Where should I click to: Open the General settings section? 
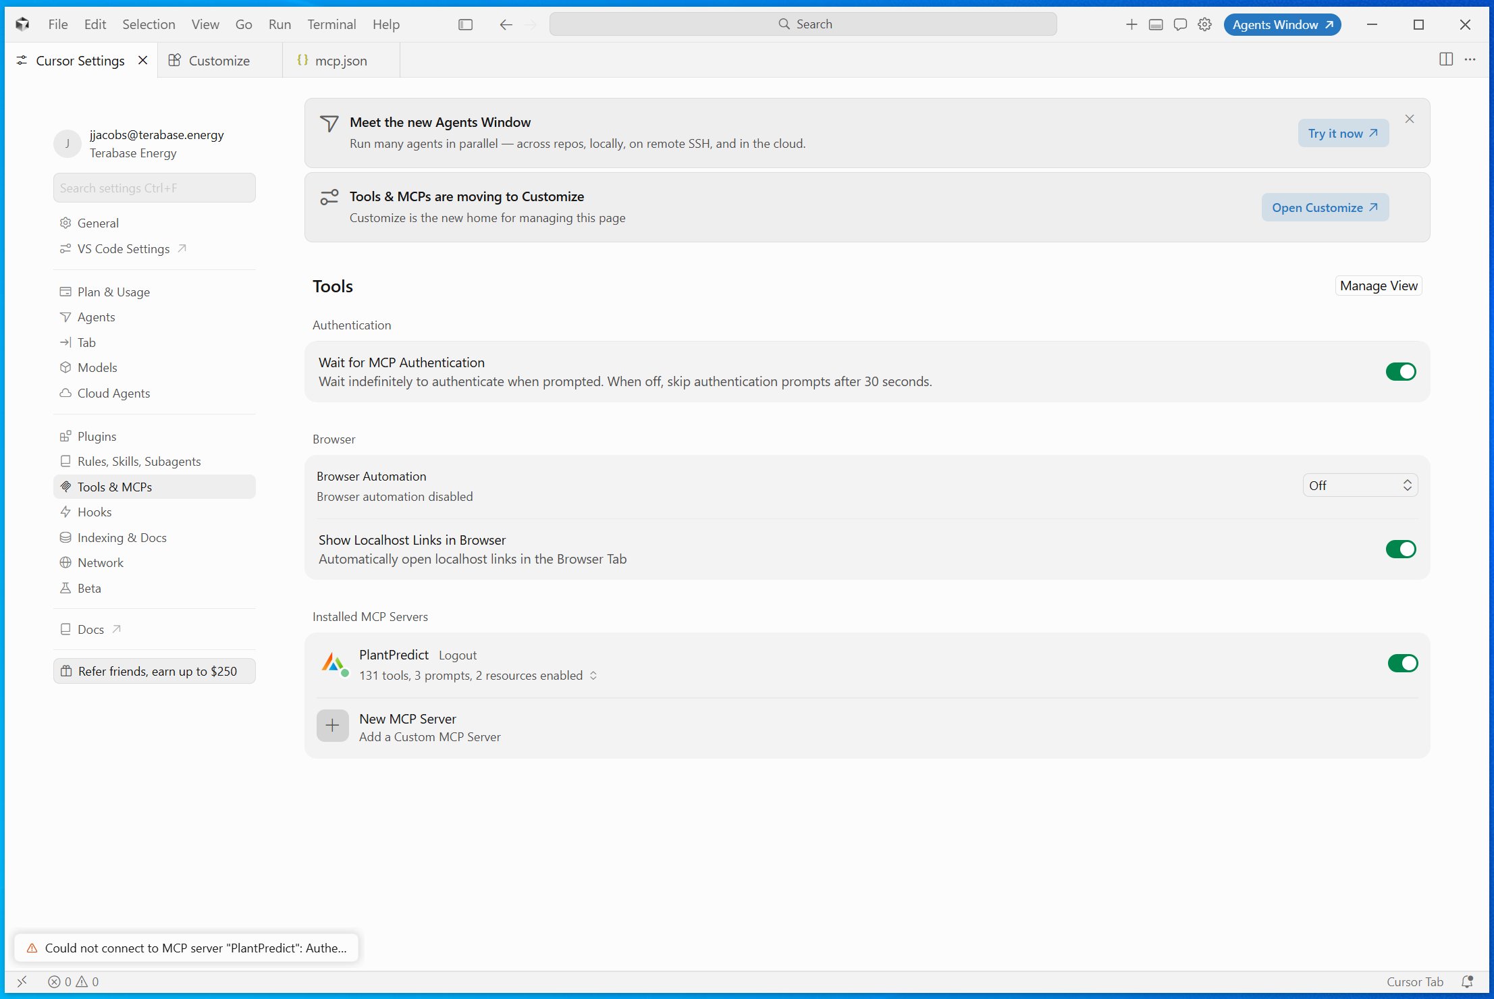point(155,223)
